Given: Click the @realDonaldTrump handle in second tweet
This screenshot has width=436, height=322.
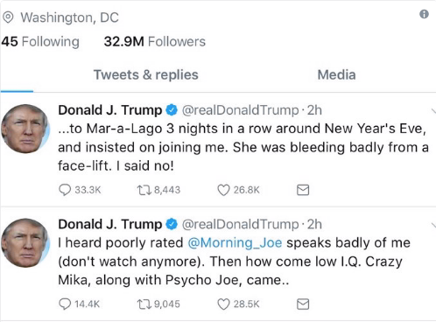Looking at the screenshot, I should tap(241, 224).
